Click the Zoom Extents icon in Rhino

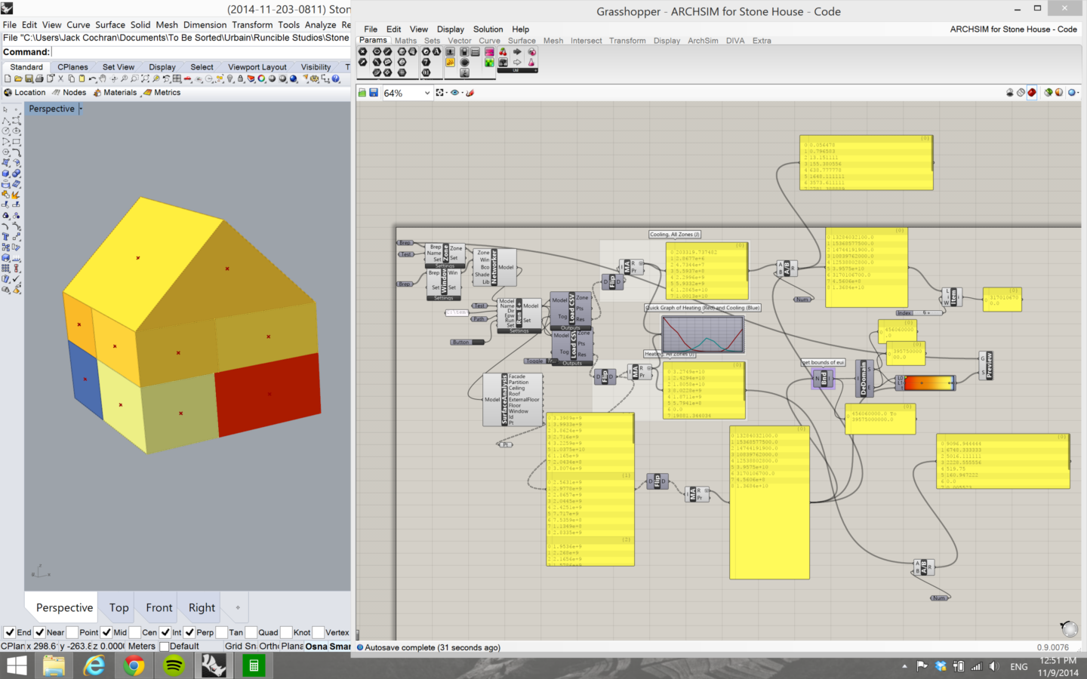tap(146, 78)
